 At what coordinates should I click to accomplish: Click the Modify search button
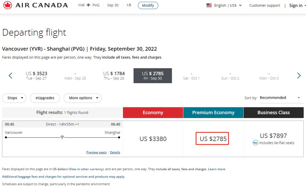tap(148, 5)
